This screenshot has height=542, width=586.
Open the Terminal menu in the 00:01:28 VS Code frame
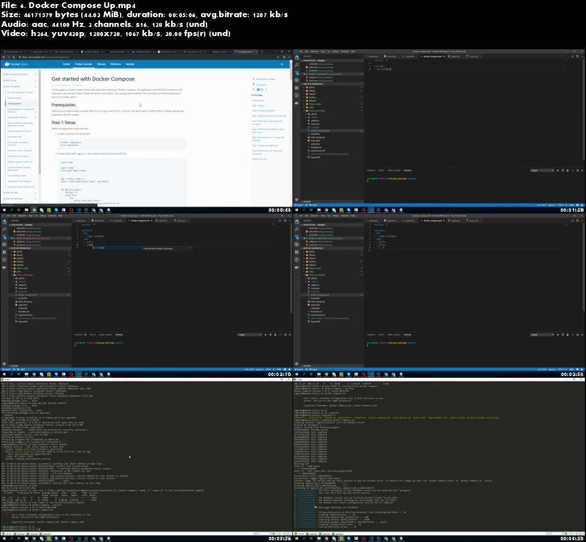[x=345, y=51]
